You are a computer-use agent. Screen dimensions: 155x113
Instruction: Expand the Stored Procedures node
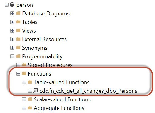click(x=18, y=65)
